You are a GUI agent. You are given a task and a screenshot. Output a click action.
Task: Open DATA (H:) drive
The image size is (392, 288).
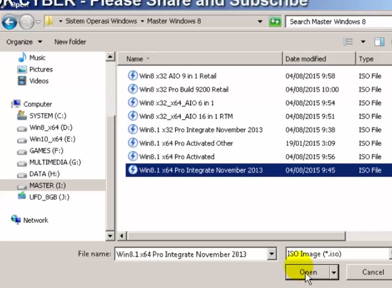click(38, 174)
